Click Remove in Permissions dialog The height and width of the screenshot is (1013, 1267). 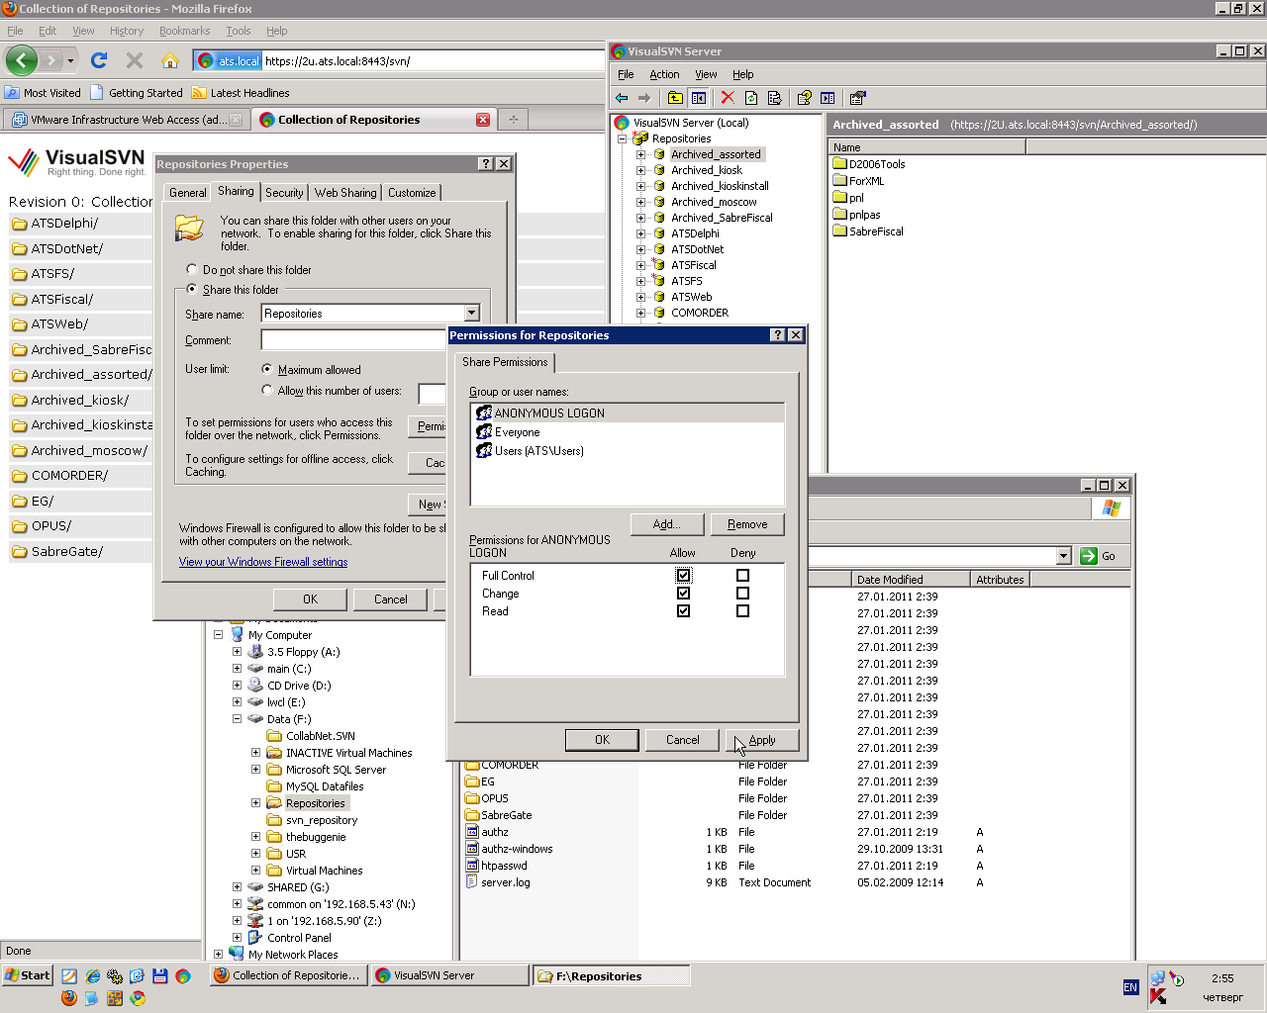[747, 524]
